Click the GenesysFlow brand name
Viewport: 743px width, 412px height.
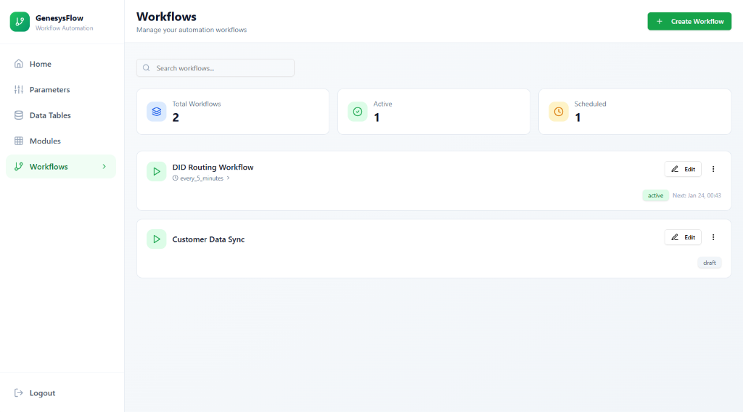(x=59, y=18)
